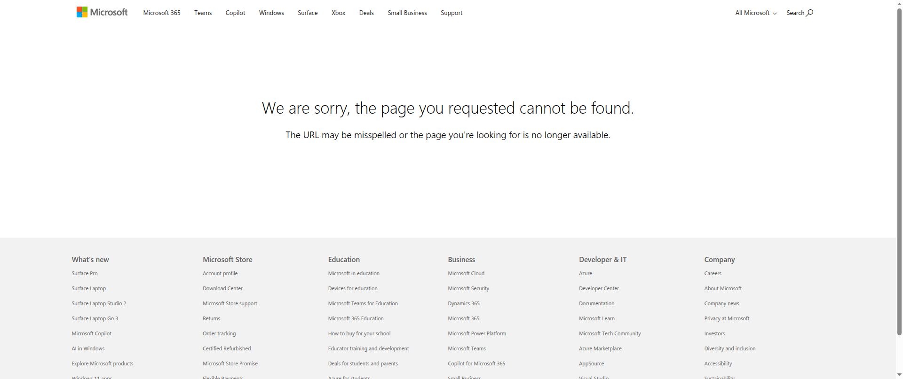Viewport: 903px width, 379px height.
Task: Click the page scrollbar thumb
Action: 899,171
